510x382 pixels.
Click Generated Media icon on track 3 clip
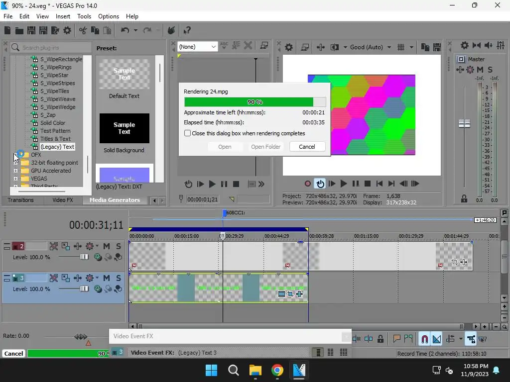coord(282,294)
